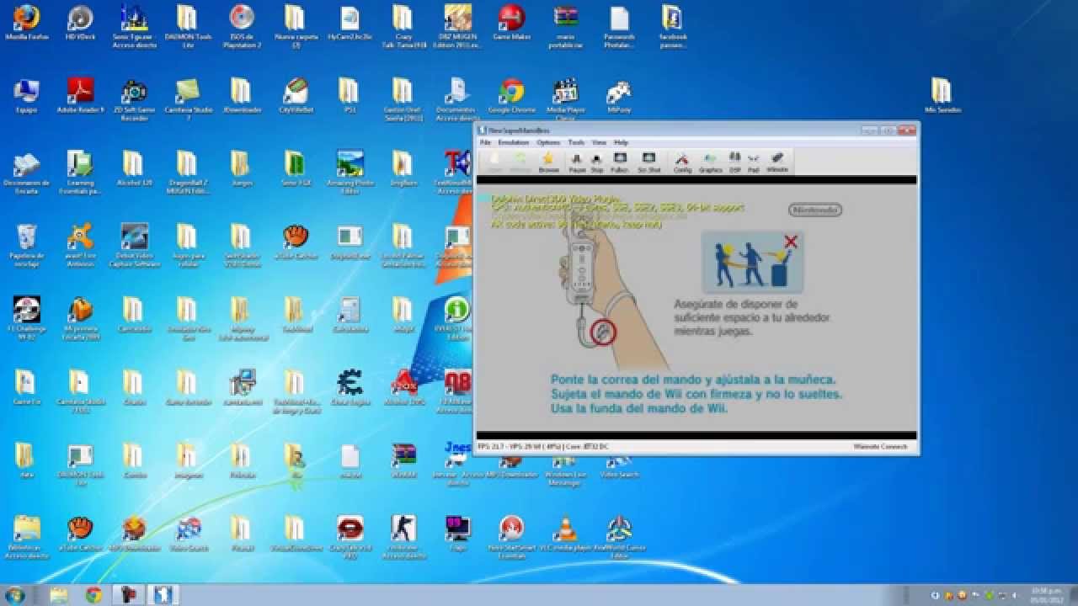The height and width of the screenshot is (606, 1078).
Task: Select the Crazy Talk red lips icon
Action: tap(350, 537)
